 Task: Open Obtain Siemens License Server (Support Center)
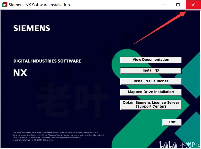pyautogui.click(x=151, y=105)
